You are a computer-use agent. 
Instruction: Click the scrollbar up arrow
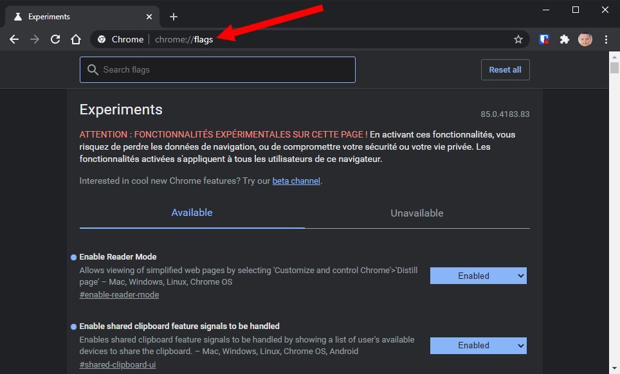click(x=614, y=57)
